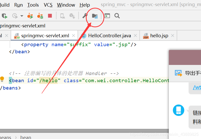Click the export image icon in chat window
This screenshot has height=139, width=201.
pyautogui.click(x=178, y=73)
